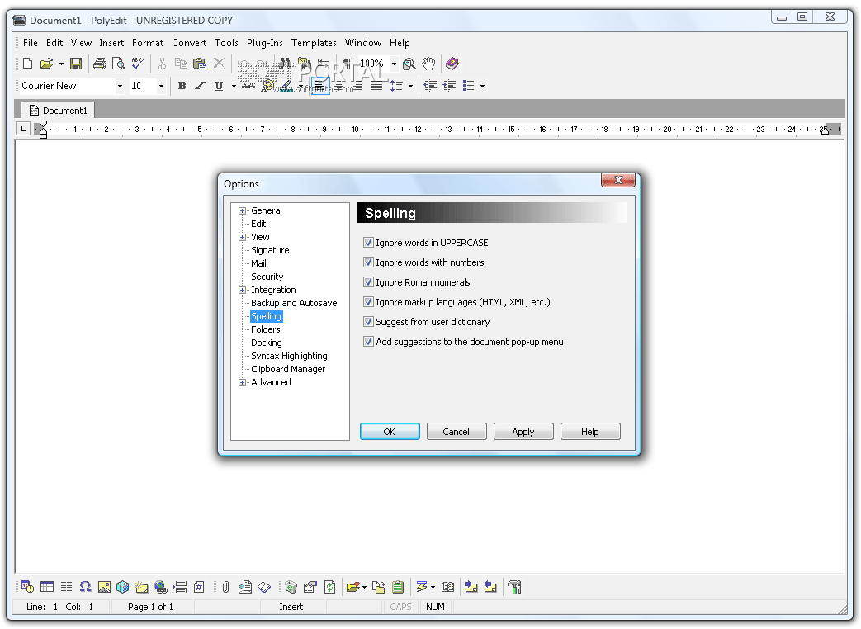Disable Suggest from user dictionary
Image resolution: width=861 pixels, height=629 pixels.
pyautogui.click(x=368, y=322)
